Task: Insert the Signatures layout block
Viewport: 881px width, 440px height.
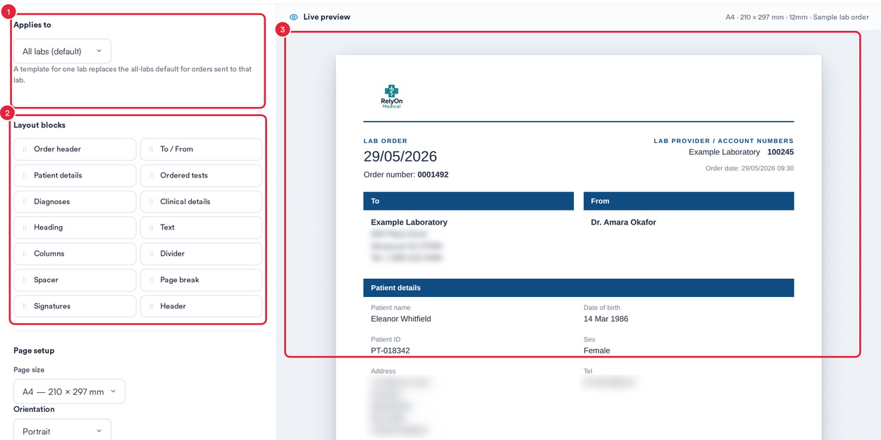Action: click(75, 306)
